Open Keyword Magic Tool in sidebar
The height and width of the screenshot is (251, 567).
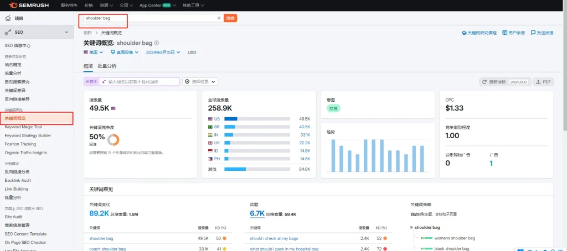click(23, 127)
